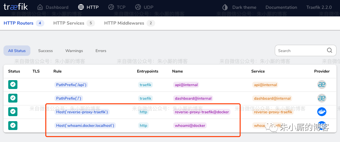The width and height of the screenshot is (340, 142).
Task: Click the PathPrefix(`/api`) rule
Action: (x=71, y=85)
